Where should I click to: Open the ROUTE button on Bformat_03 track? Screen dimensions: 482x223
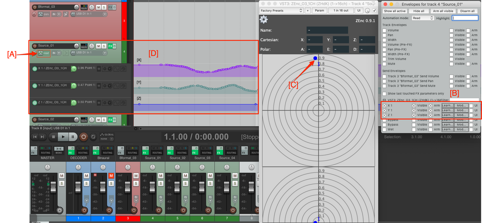[x=84, y=7]
